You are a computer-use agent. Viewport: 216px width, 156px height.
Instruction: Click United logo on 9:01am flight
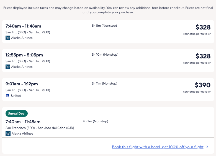[8, 96]
